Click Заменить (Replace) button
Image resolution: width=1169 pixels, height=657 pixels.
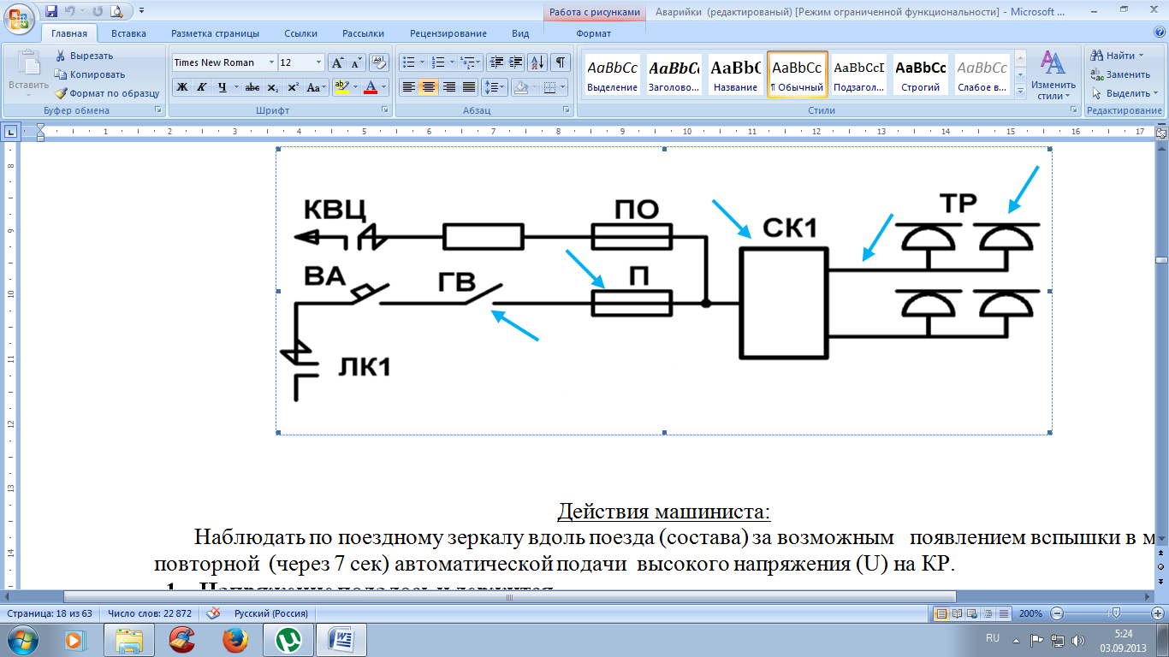(x=1120, y=74)
